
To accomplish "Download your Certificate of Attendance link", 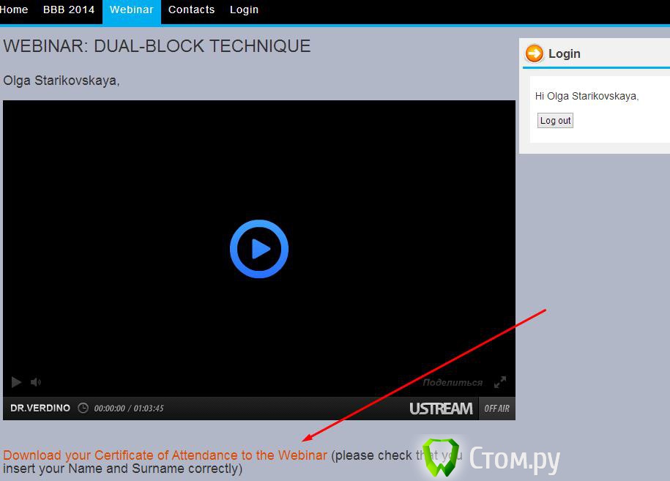I will pos(165,455).
